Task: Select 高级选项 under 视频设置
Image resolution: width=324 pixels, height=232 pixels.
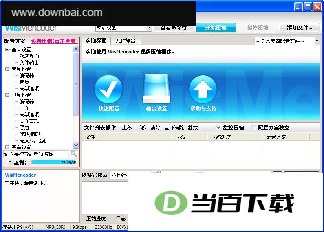Action: point(29,114)
